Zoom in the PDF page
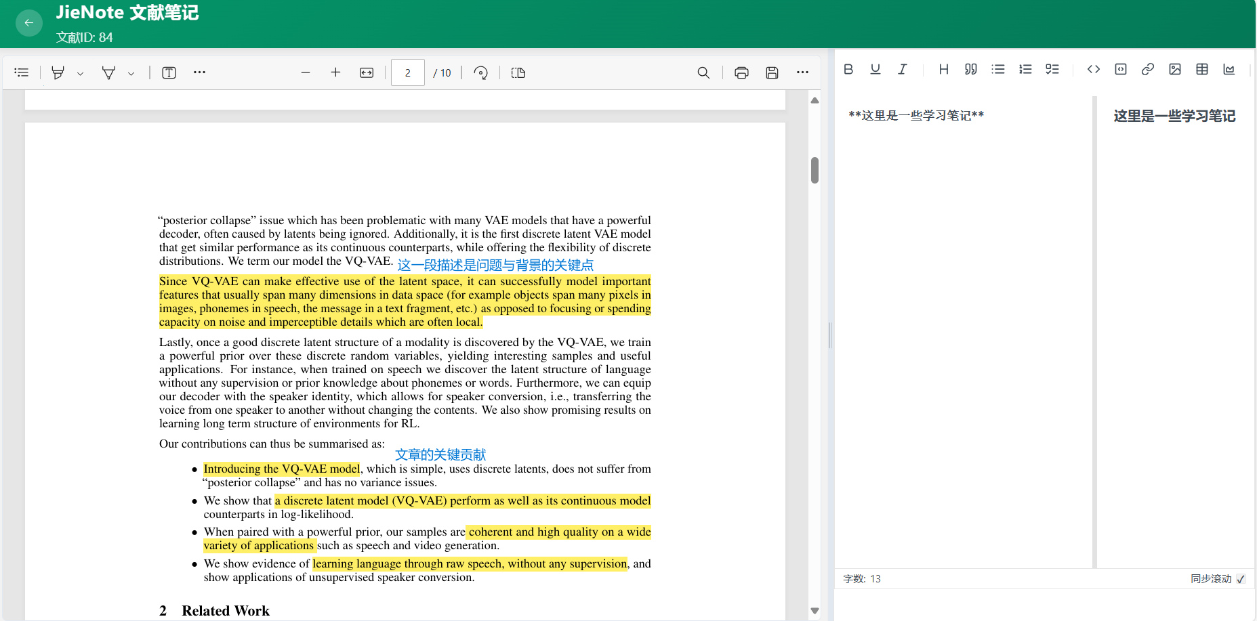The height and width of the screenshot is (621, 1257). point(335,72)
